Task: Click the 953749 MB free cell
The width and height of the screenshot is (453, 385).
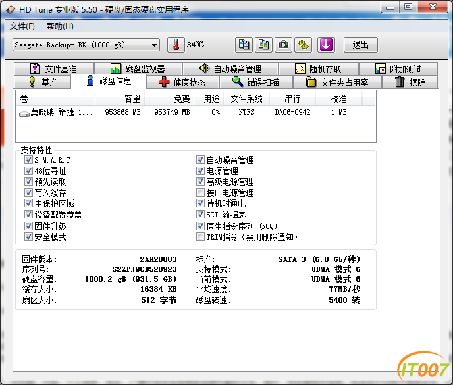Action: coord(173,112)
